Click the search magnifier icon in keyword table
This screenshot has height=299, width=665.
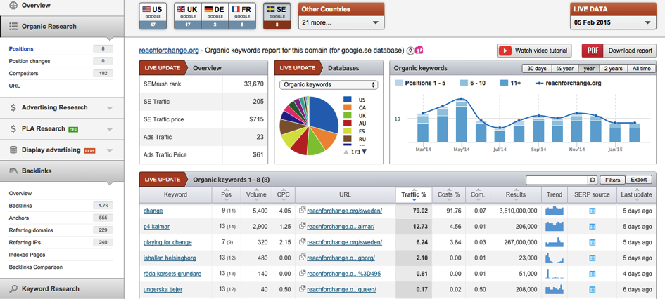(593, 180)
